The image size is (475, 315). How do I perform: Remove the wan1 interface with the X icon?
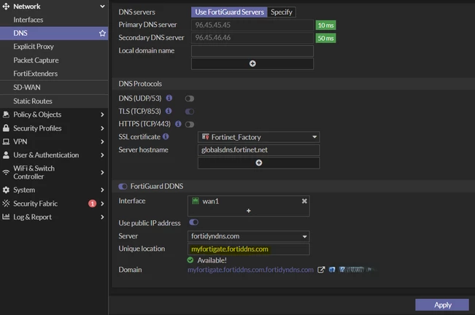(x=304, y=201)
